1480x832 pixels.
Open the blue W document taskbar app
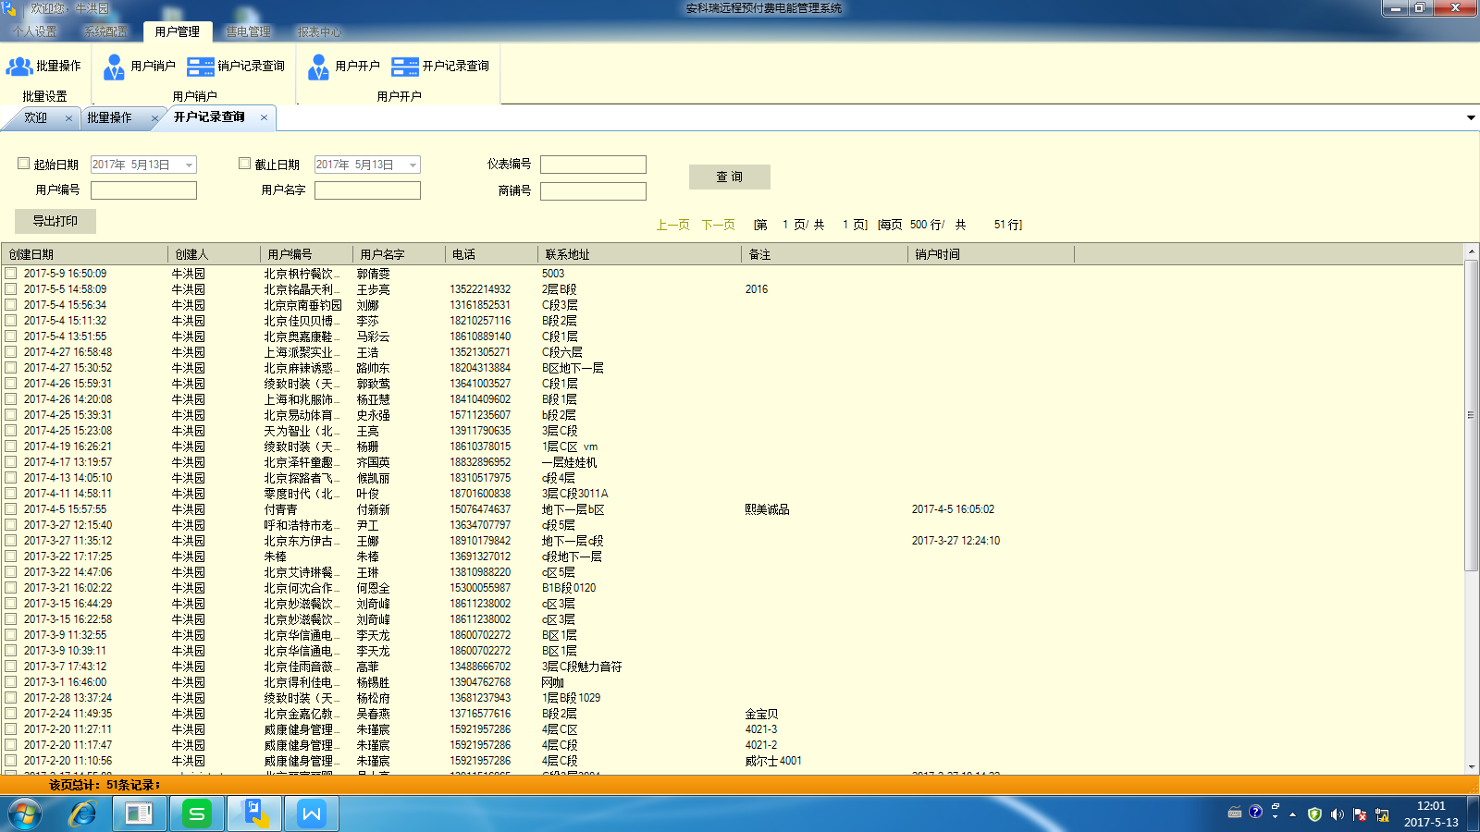click(311, 814)
